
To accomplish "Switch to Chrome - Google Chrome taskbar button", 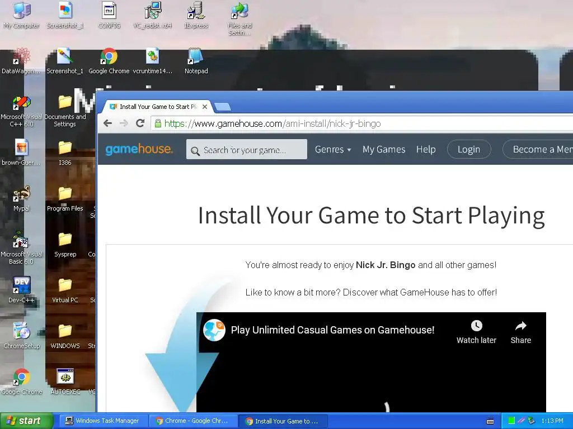I will click(x=193, y=421).
